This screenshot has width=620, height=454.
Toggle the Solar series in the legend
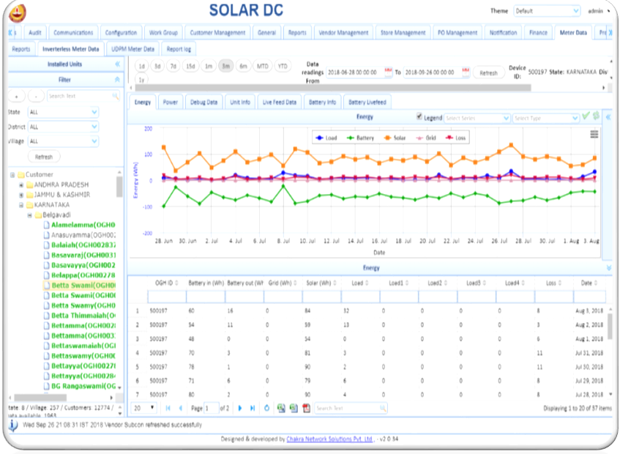tap(395, 138)
